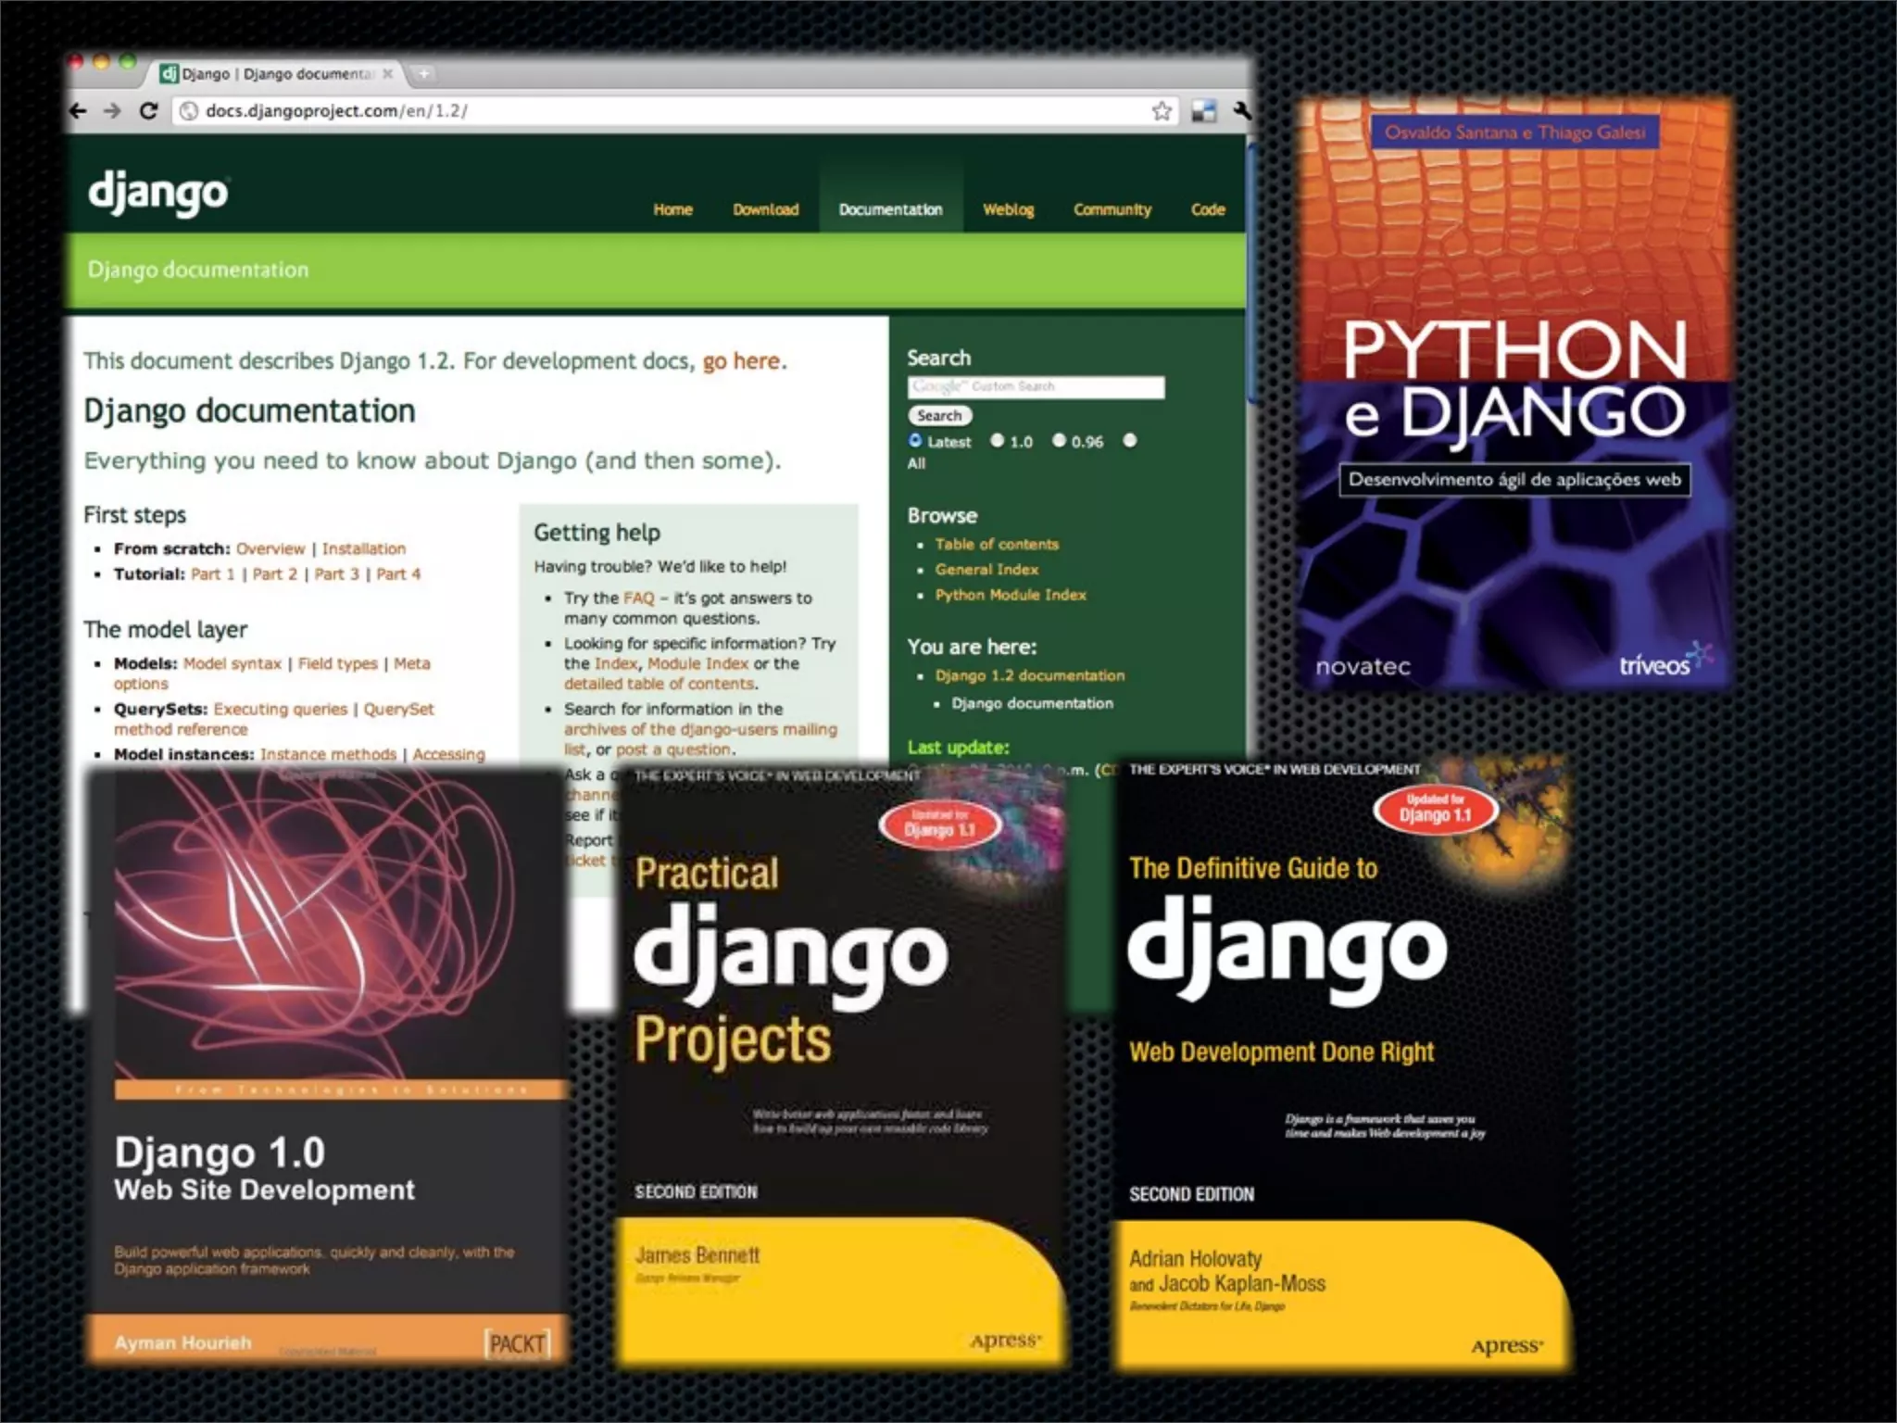Viewport: 1897px width, 1423px height.
Task: Bookmark page with the star icon
Action: [x=1162, y=111]
